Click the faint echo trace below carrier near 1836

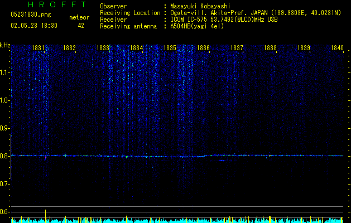pyautogui.click(x=222, y=161)
